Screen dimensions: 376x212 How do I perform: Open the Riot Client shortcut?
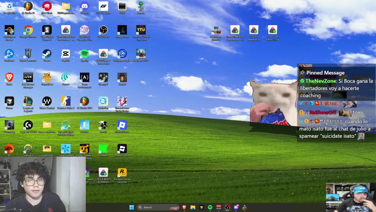pyautogui.click(x=47, y=8)
